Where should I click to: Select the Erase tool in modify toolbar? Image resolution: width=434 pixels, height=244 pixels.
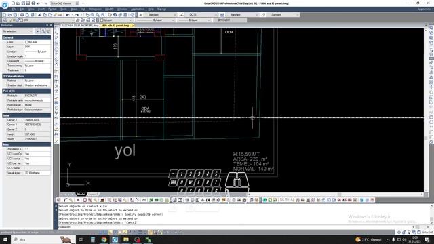pyautogui.click(x=431, y=62)
